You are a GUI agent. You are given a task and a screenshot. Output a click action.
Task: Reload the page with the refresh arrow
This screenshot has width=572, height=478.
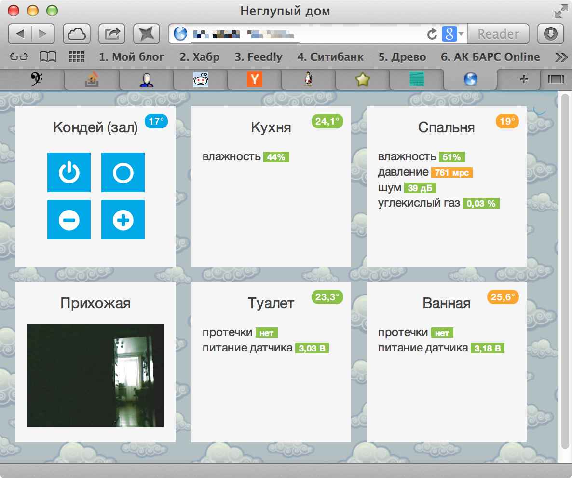click(432, 34)
